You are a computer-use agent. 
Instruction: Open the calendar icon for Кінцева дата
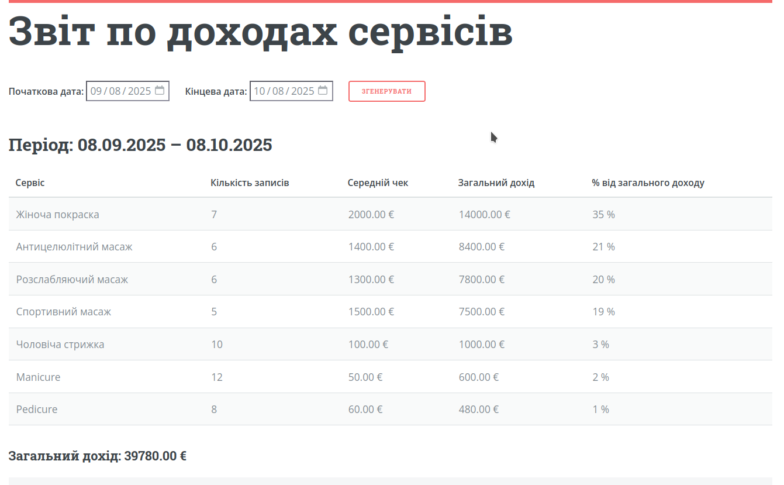coord(323,91)
